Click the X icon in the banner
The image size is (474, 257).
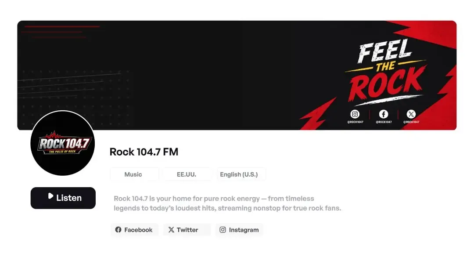coord(411,114)
